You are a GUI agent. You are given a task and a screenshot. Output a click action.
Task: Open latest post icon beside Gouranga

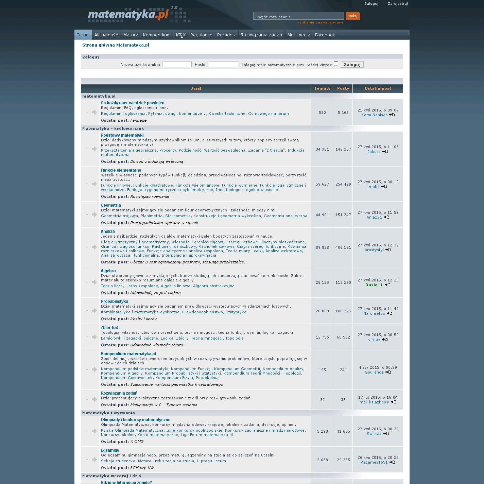[388, 372]
